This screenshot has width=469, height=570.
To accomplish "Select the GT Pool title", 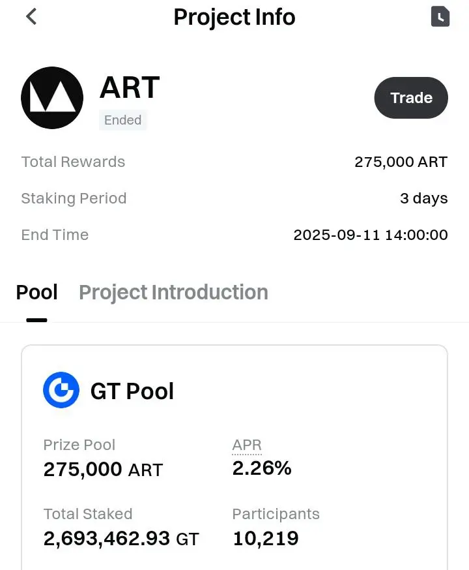I will pos(132,391).
